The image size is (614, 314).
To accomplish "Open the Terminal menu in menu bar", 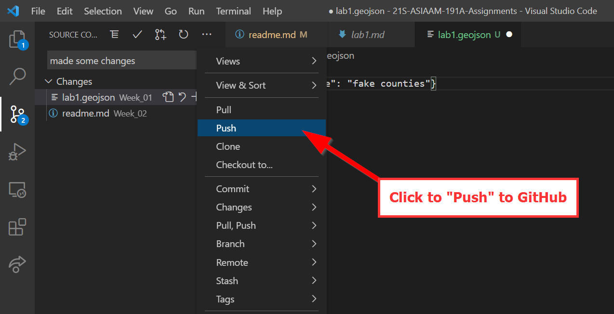I will point(233,11).
